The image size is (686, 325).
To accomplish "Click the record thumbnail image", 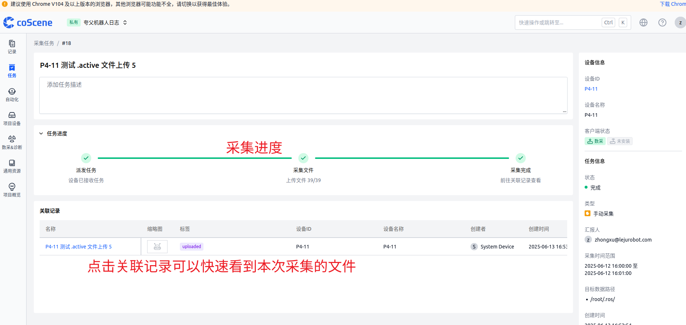I will [157, 247].
